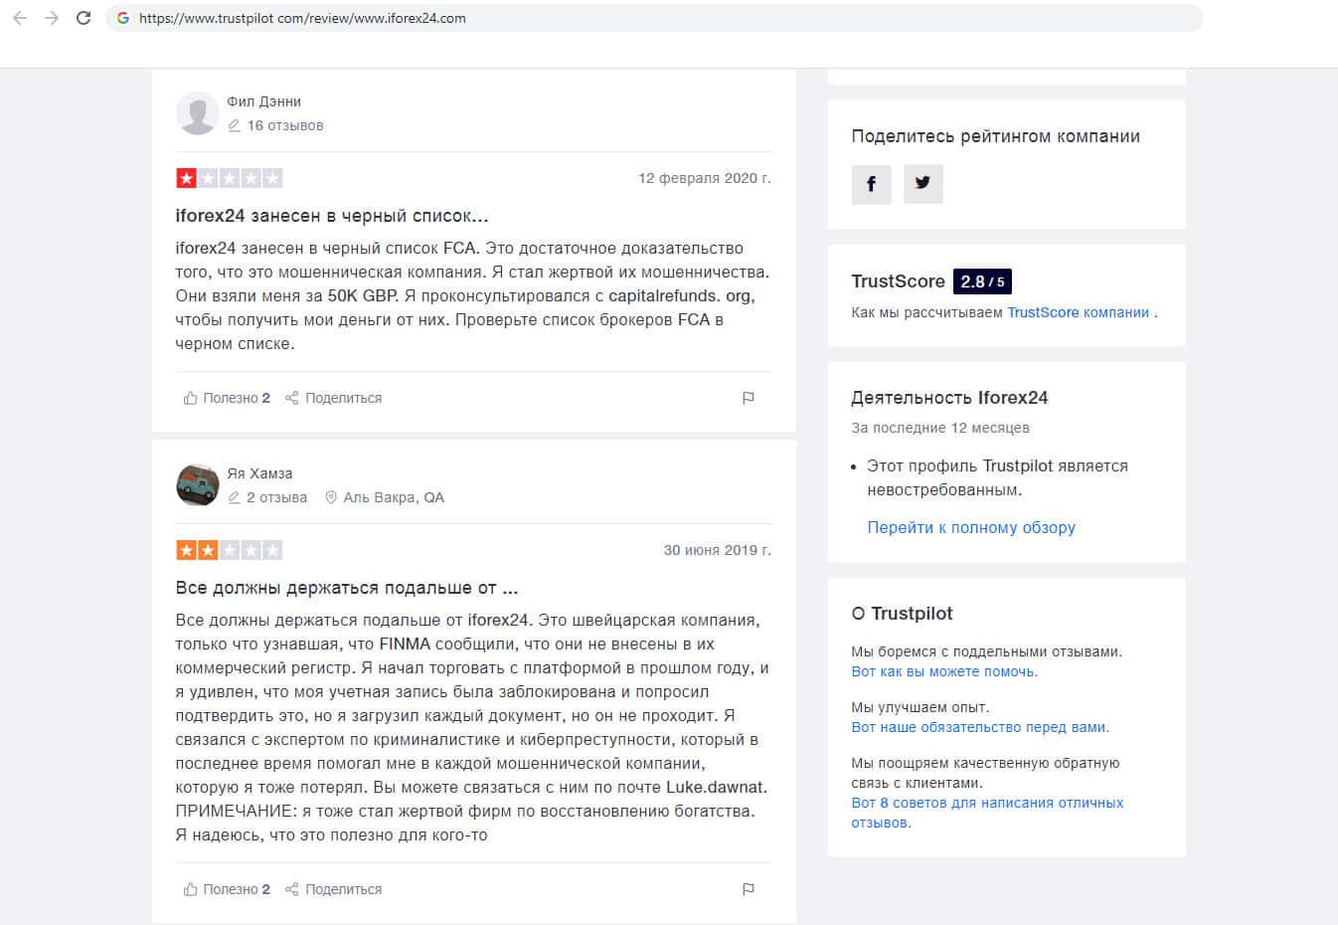This screenshot has height=925, width=1338.
Task: Mark Фил Дэнни's review as Полезно
Action: coord(227,398)
